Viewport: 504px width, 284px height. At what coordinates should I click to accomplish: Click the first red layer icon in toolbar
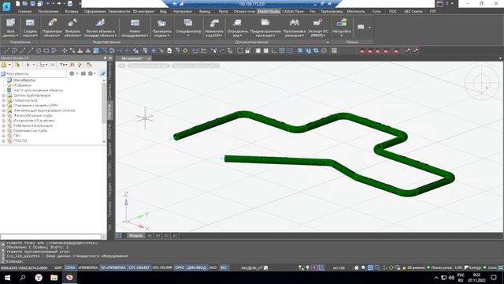[362, 50]
